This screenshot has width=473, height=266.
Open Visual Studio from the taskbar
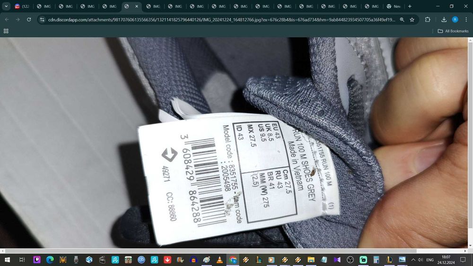point(337,260)
